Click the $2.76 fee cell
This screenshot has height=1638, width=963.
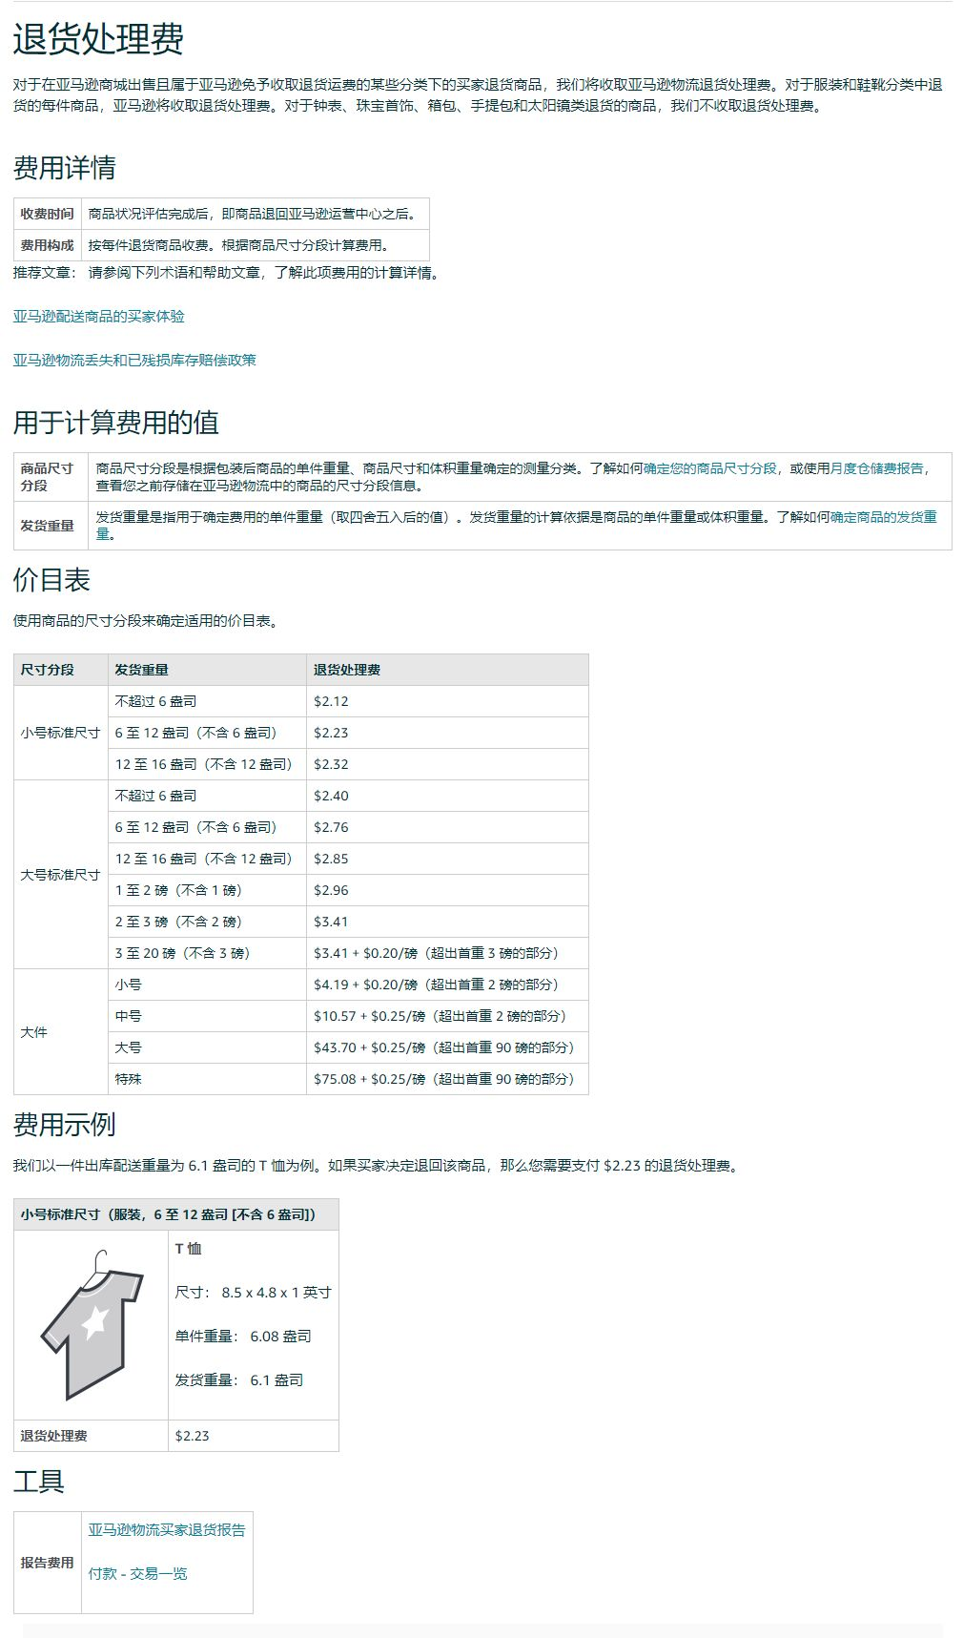pos(447,827)
